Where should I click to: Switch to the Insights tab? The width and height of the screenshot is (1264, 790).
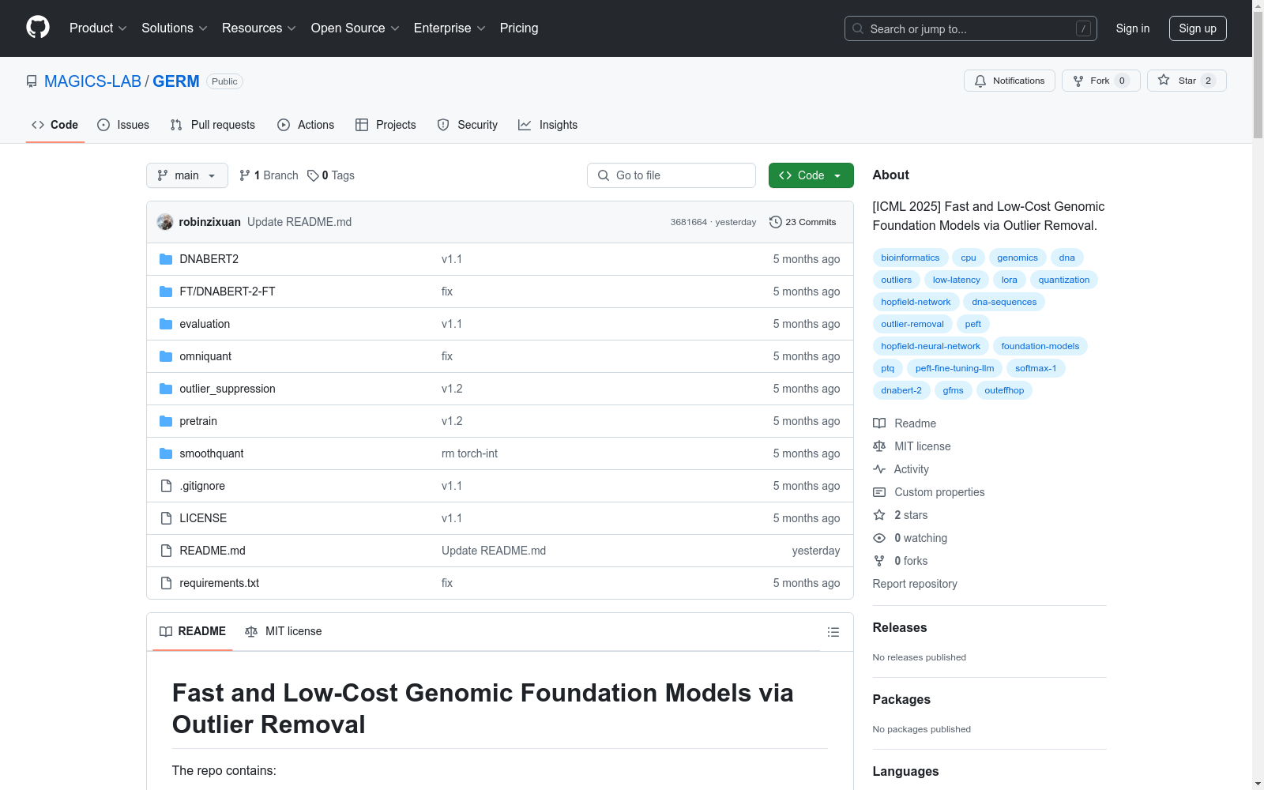548,125
